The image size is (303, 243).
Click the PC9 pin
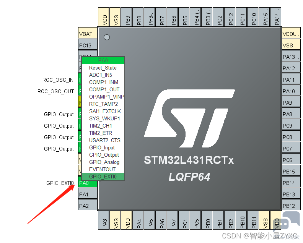(x=291, y=124)
